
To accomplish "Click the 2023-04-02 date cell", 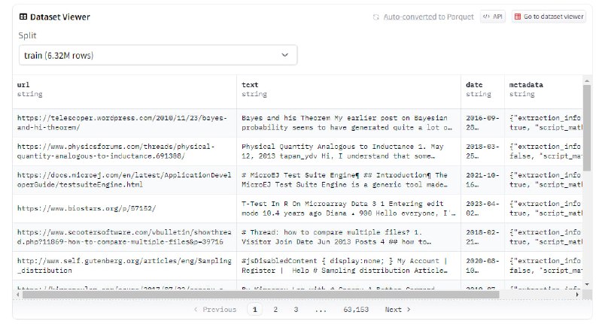I will coord(482,208).
